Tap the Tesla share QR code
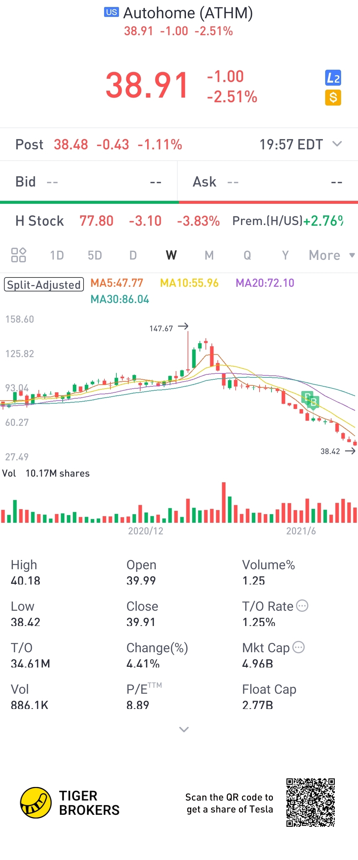Viewport: 358px width, 860px height. [310, 803]
